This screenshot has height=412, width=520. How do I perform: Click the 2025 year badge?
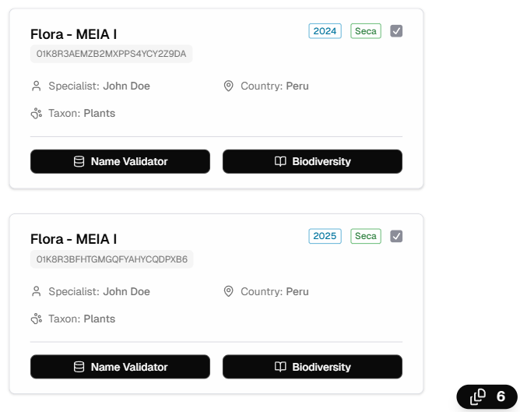(x=325, y=236)
